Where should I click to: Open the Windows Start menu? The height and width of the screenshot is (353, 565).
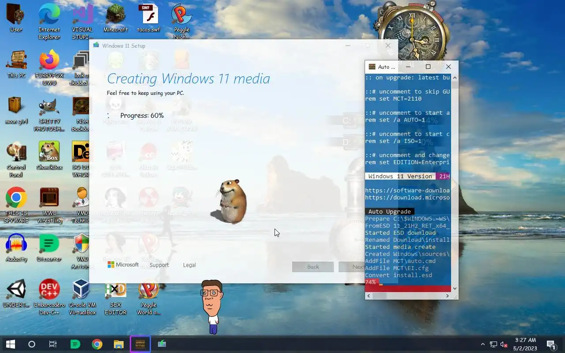coord(11,344)
